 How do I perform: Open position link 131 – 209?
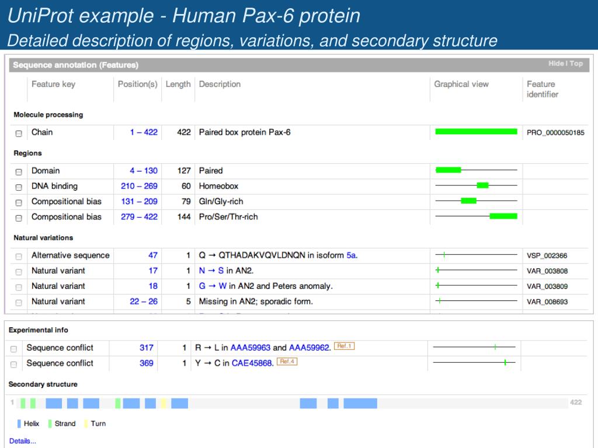point(139,201)
